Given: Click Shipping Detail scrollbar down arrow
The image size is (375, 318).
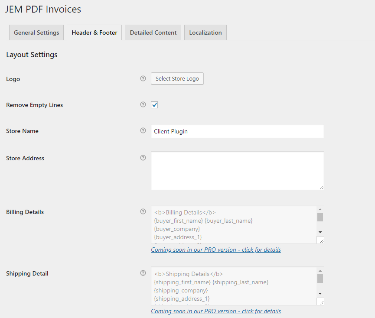Looking at the screenshot, I should pyautogui.click(x=320, y=294).
